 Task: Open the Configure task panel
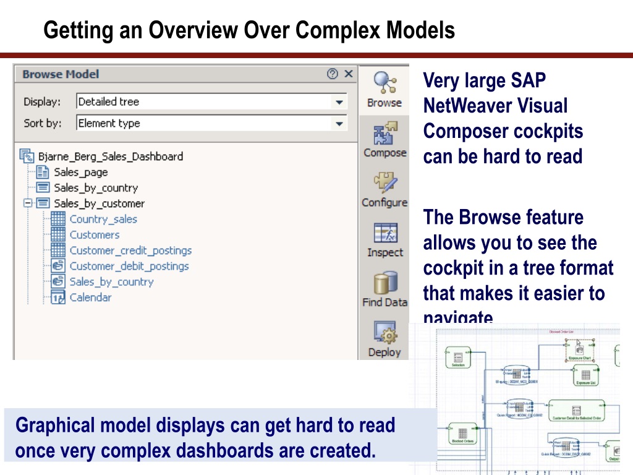384,189
